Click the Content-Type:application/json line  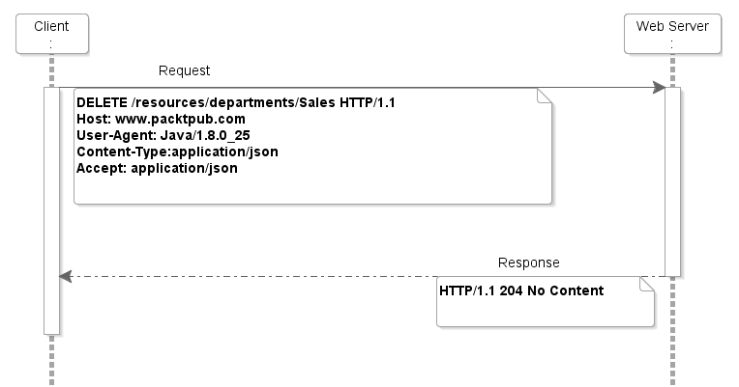[x=177, y=152]
